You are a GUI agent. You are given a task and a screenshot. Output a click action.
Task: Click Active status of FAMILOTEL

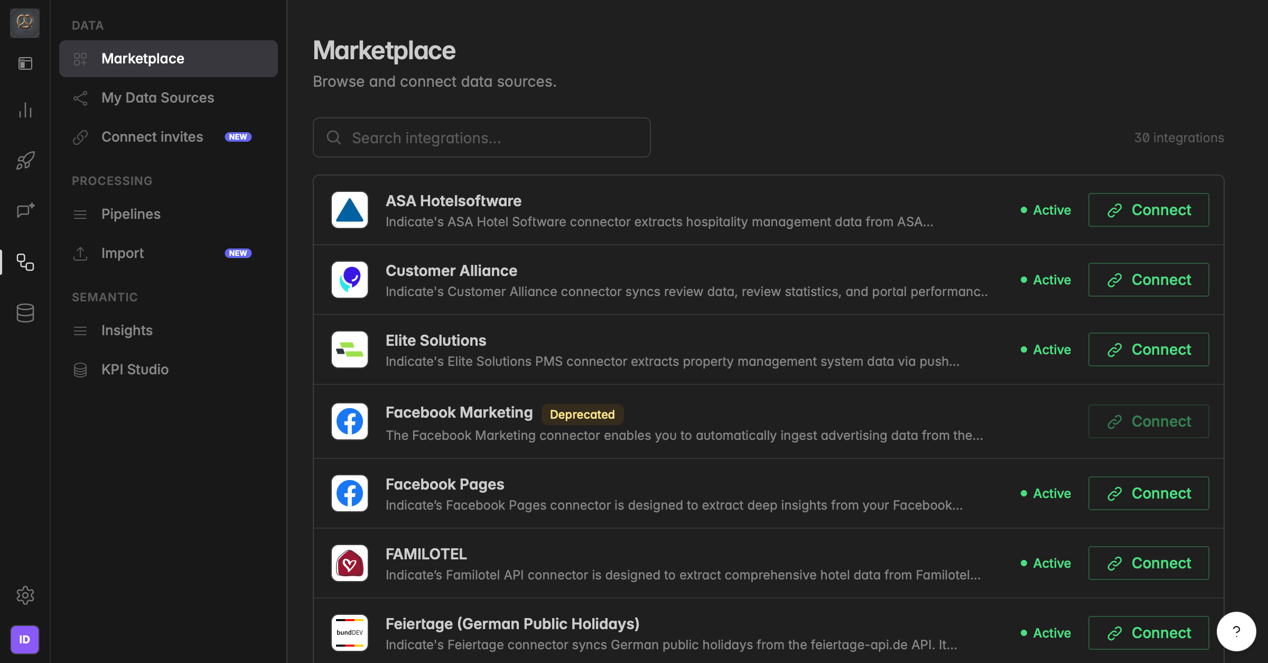click(1046, 563)
